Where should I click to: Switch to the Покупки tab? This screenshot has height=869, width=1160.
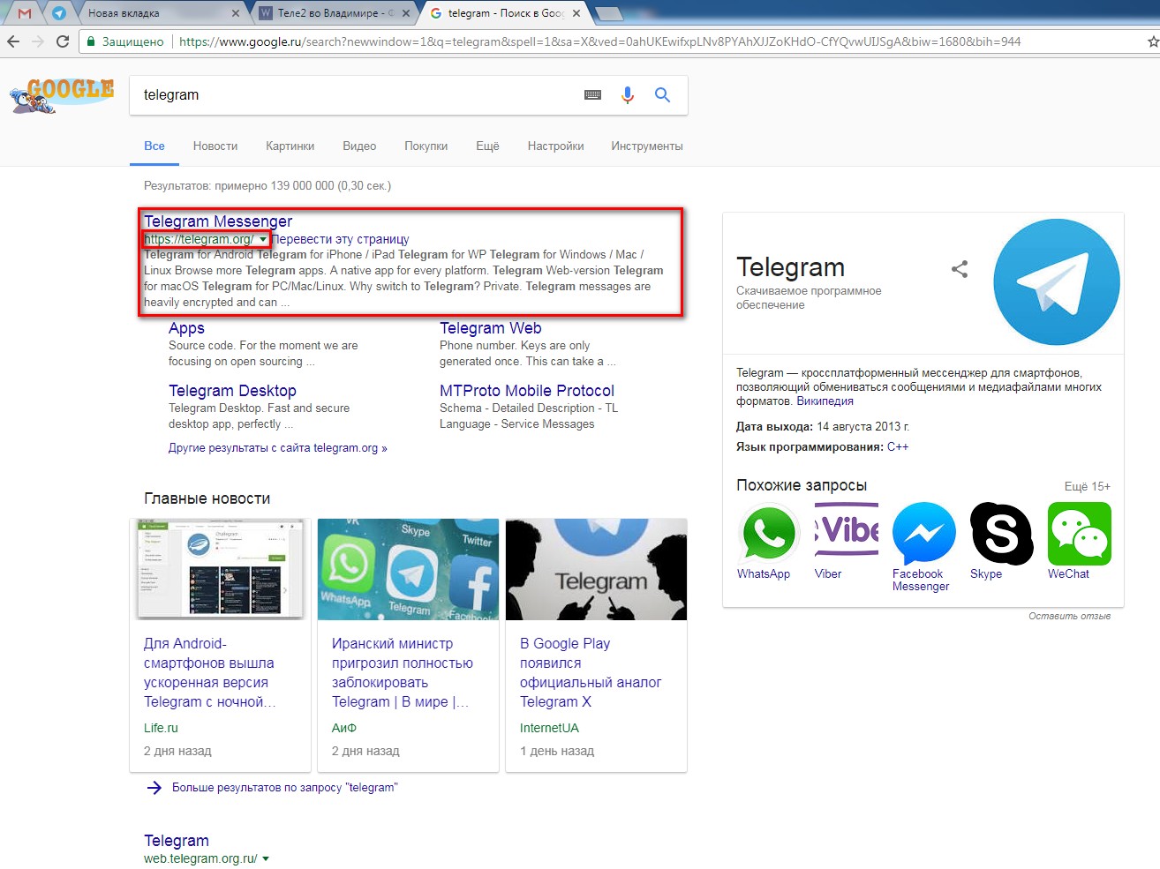[426, 146]
